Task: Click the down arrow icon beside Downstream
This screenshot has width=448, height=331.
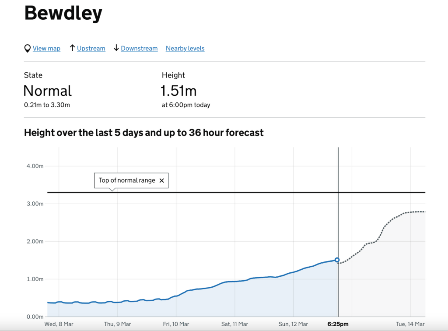Action: click(116, 48)
